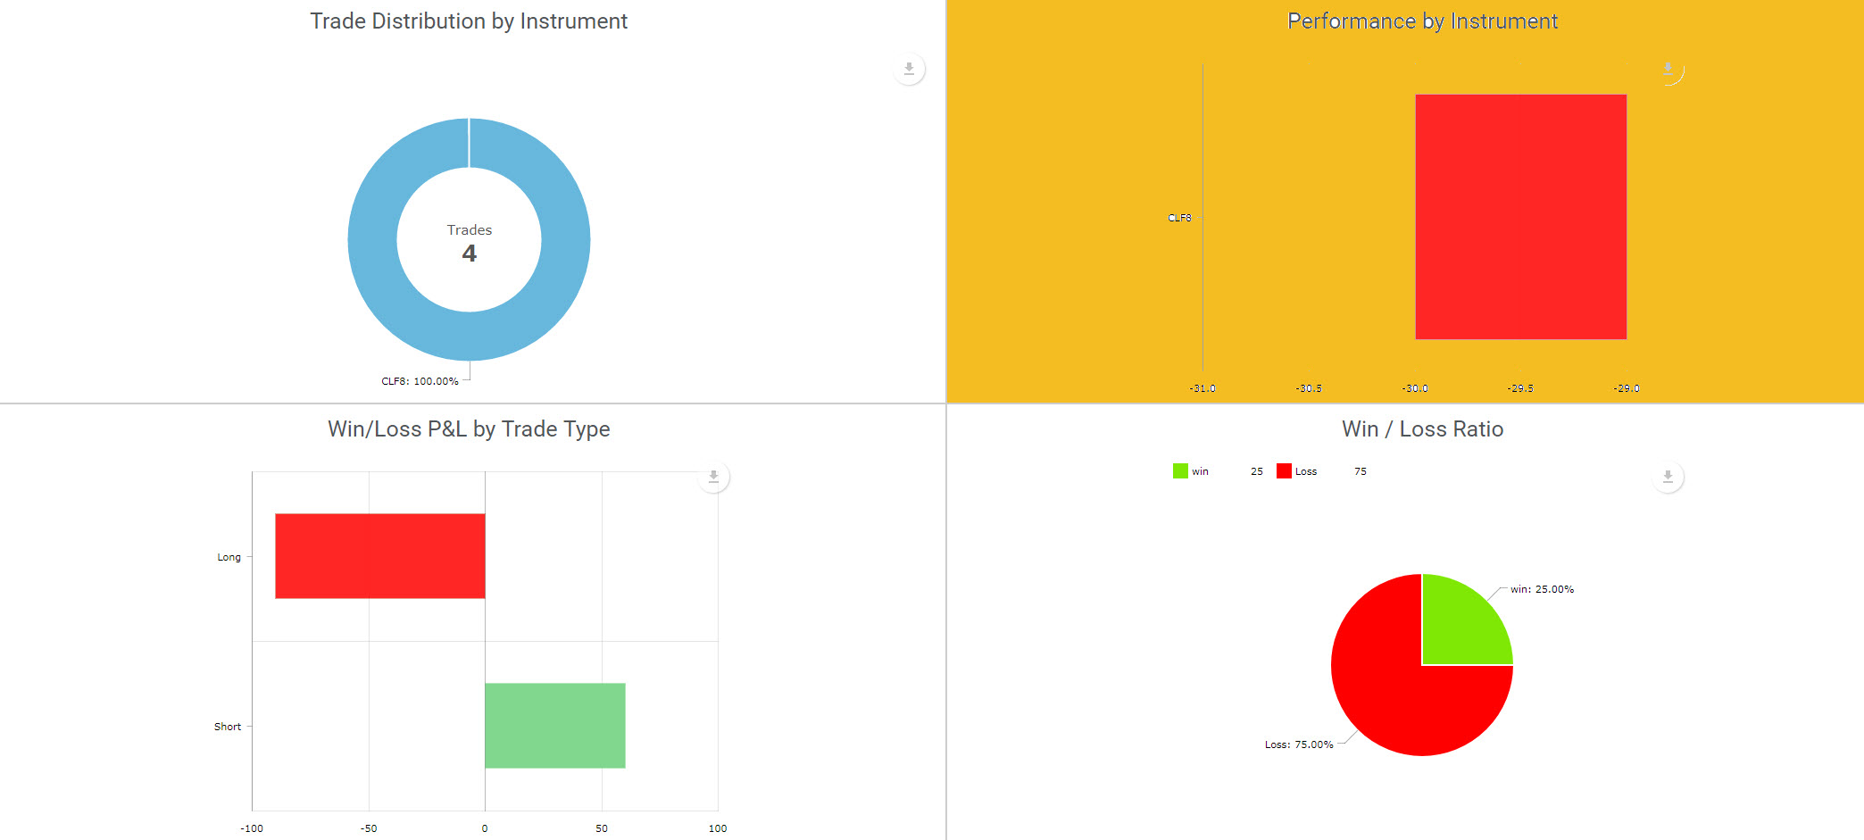Download the Win / Loss Ratio chart

(1668, 477)
